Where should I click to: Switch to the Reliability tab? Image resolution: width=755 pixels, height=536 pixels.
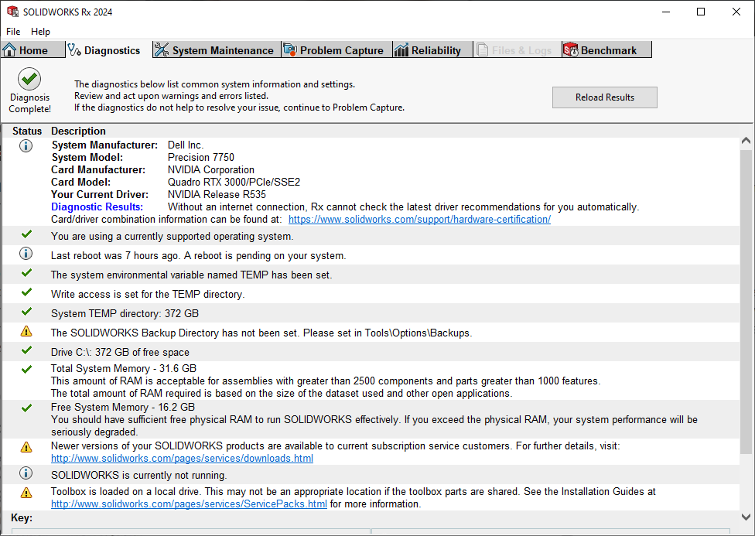pos(436,50)
